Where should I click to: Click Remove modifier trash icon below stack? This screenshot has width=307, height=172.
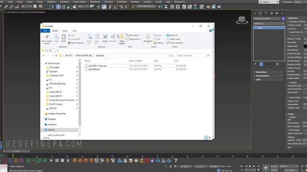tap(277, 64)
